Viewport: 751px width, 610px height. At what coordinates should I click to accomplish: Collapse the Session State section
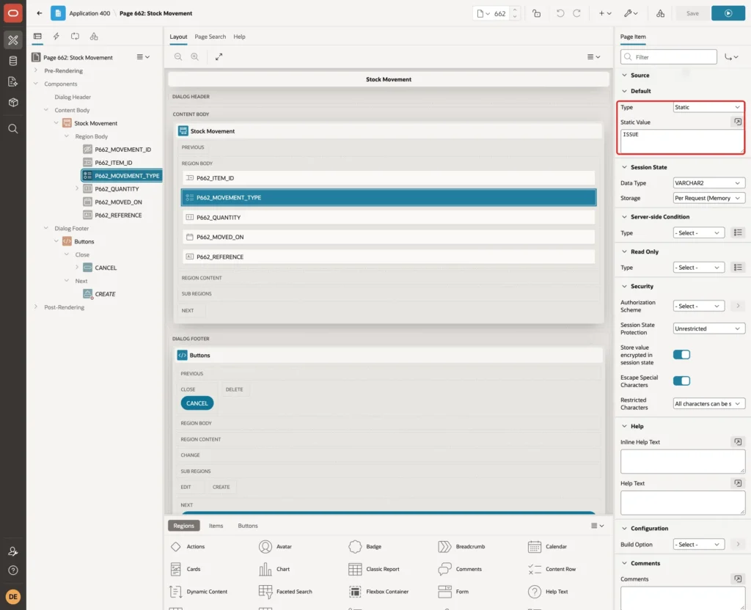pos(624,167)
